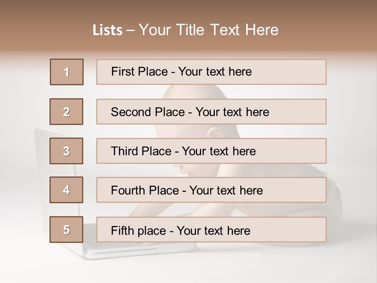Click the Second Place text box
377x283 pixels.
tap(211, 112)
